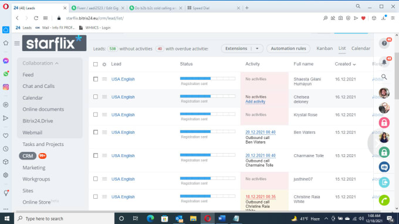Screen dimensions: 399x224
Task: Click the Windows Start button
Action: pos(7,218)
